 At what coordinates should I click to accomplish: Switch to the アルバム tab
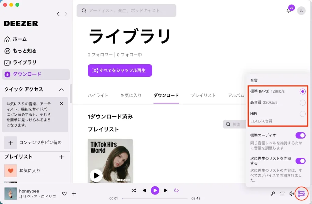pyautogui.click(x=236, y=95)
